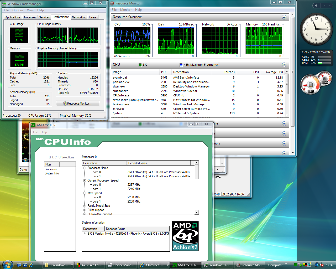Click AVG Free Edition taskbar button
Screen dimensions: 336x269
[x=90, y=265]
